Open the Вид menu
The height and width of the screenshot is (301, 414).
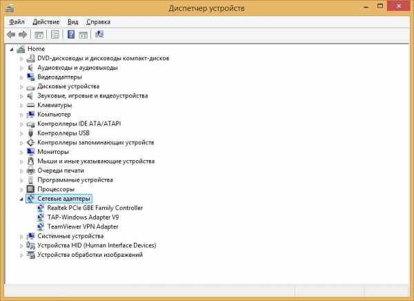pyautogui.click(x=73, y=22)
